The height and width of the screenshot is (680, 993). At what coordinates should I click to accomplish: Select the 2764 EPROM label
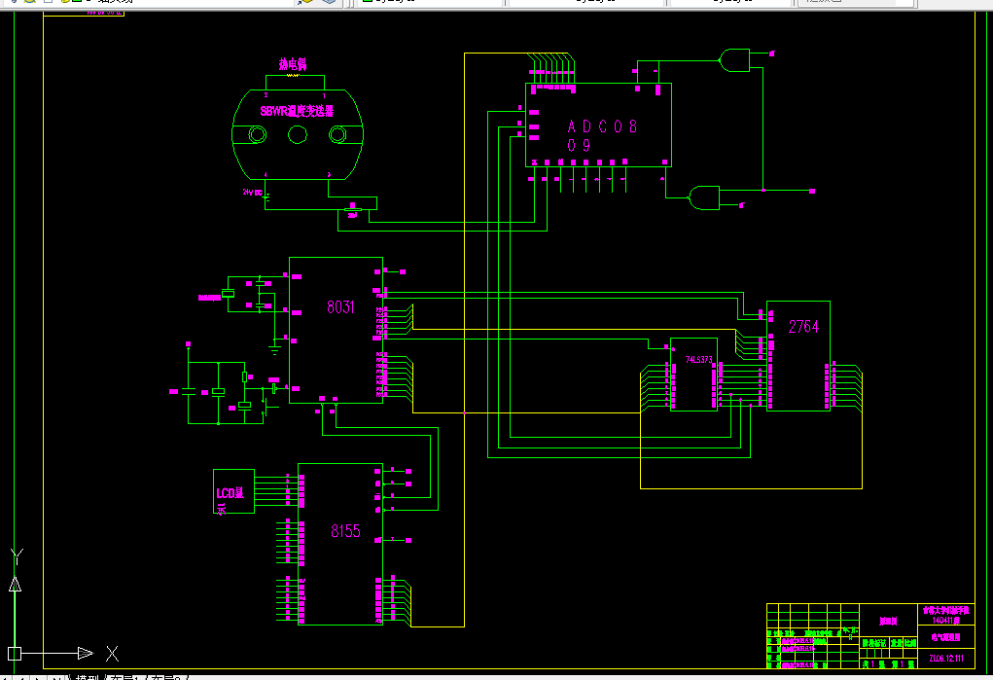[803, 327]
